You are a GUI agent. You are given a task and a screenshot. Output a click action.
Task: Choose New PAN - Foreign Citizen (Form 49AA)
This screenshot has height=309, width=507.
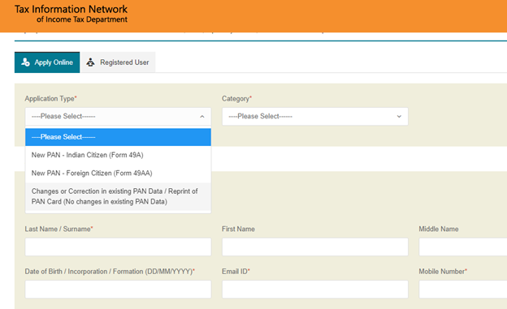coord(118,173)
